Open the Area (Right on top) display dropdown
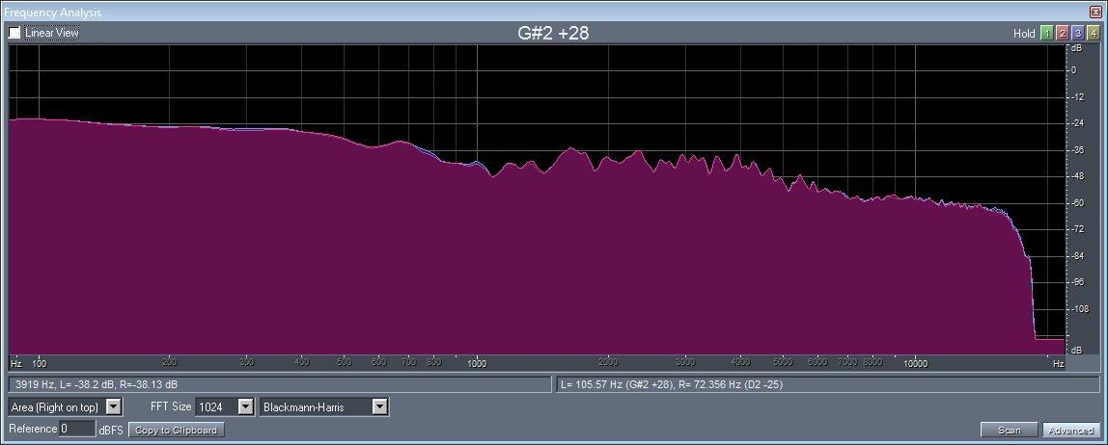 pyautogui.click(x=114, y=406)
